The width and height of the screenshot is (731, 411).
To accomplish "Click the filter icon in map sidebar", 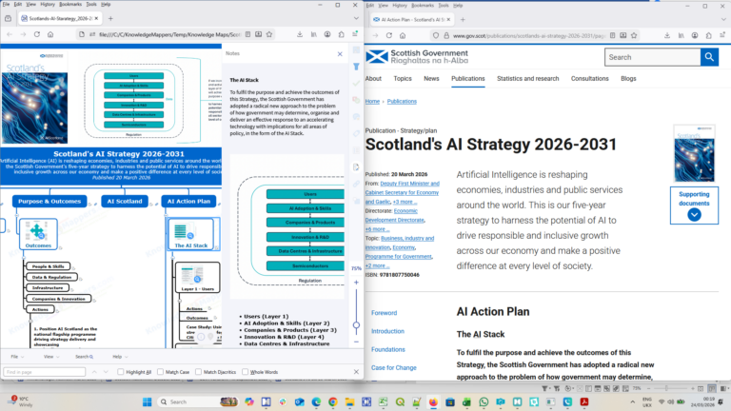I will (356, 67).
